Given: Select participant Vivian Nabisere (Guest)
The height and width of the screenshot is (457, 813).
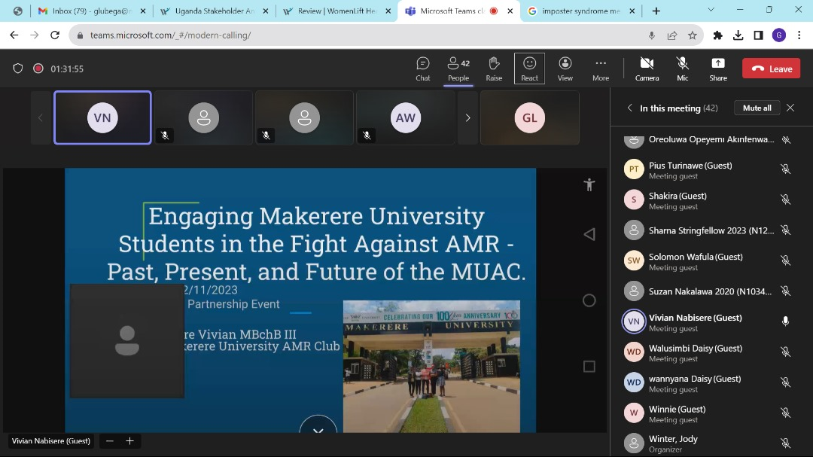Looking at the screenshot, I should pos(708,321).
